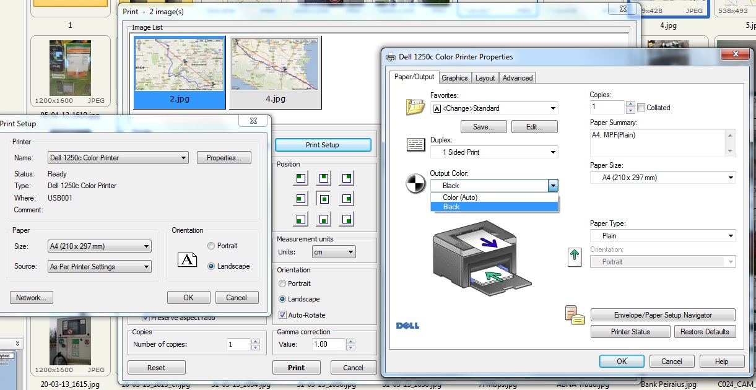Switch to the Paper/Output tab
The image size is (756, 390).
pyautogui.click(x=415, y=77)
